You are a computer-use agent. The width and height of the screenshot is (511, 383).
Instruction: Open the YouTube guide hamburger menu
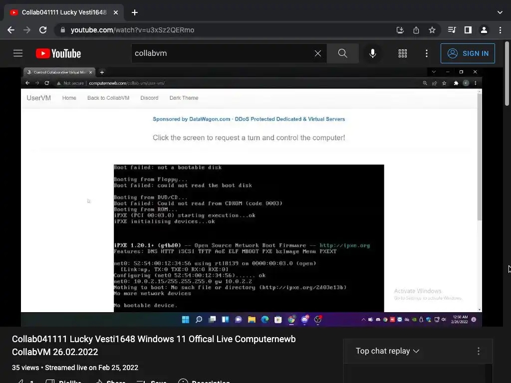click(x=18, y=53)
